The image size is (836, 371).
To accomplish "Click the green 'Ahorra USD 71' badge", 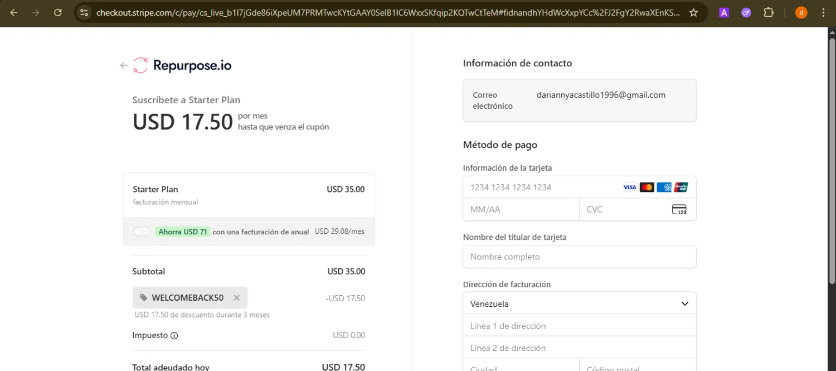I will pyautogui.click(x=183, y=232).
